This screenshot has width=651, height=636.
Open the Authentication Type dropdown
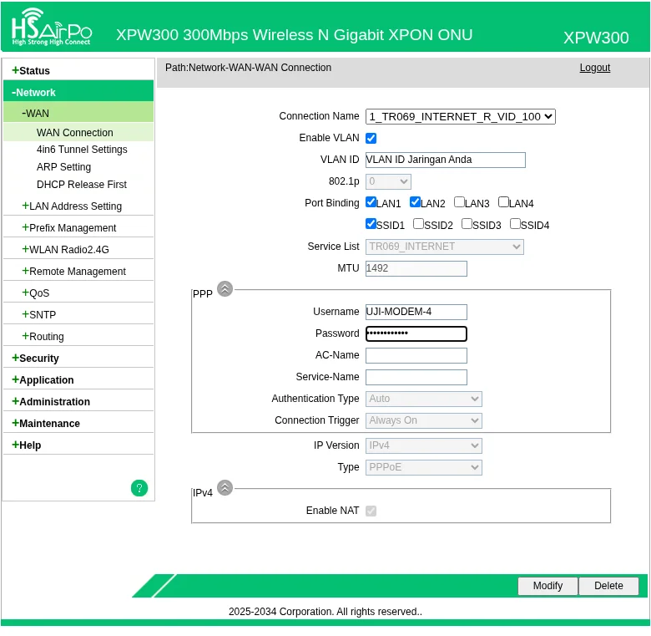[423, 399]
